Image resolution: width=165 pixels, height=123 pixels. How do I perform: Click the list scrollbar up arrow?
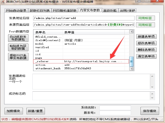[x=131, y=32]
